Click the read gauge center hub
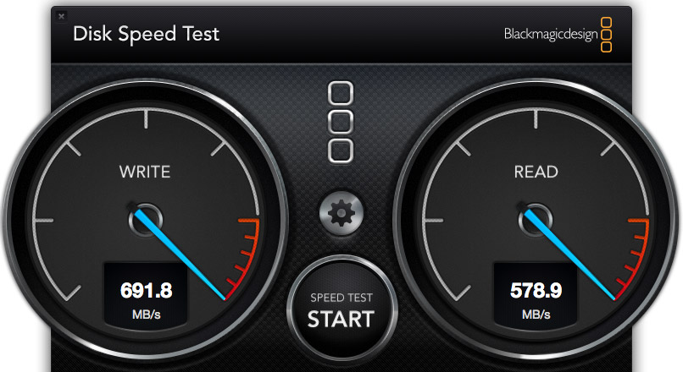Screen dimensions: 683x372 pos(536,220)
